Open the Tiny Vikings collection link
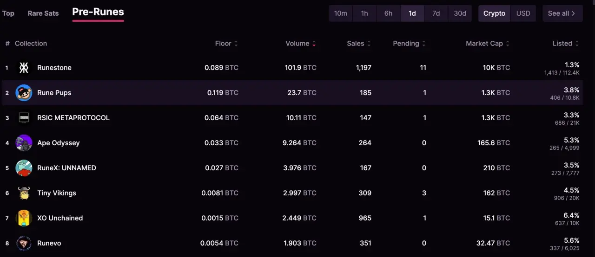Screen dimensions: 595x257 tap(57, 193)
